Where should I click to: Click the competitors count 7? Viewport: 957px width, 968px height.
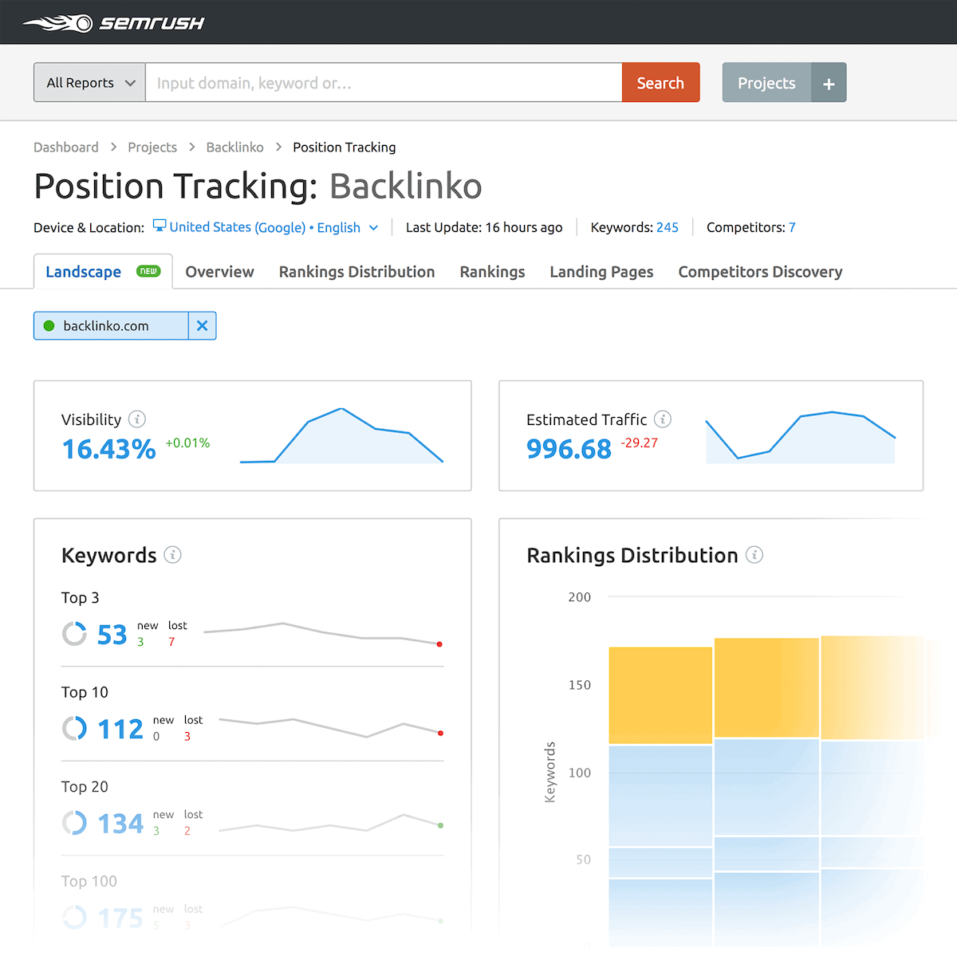(792, 227)
